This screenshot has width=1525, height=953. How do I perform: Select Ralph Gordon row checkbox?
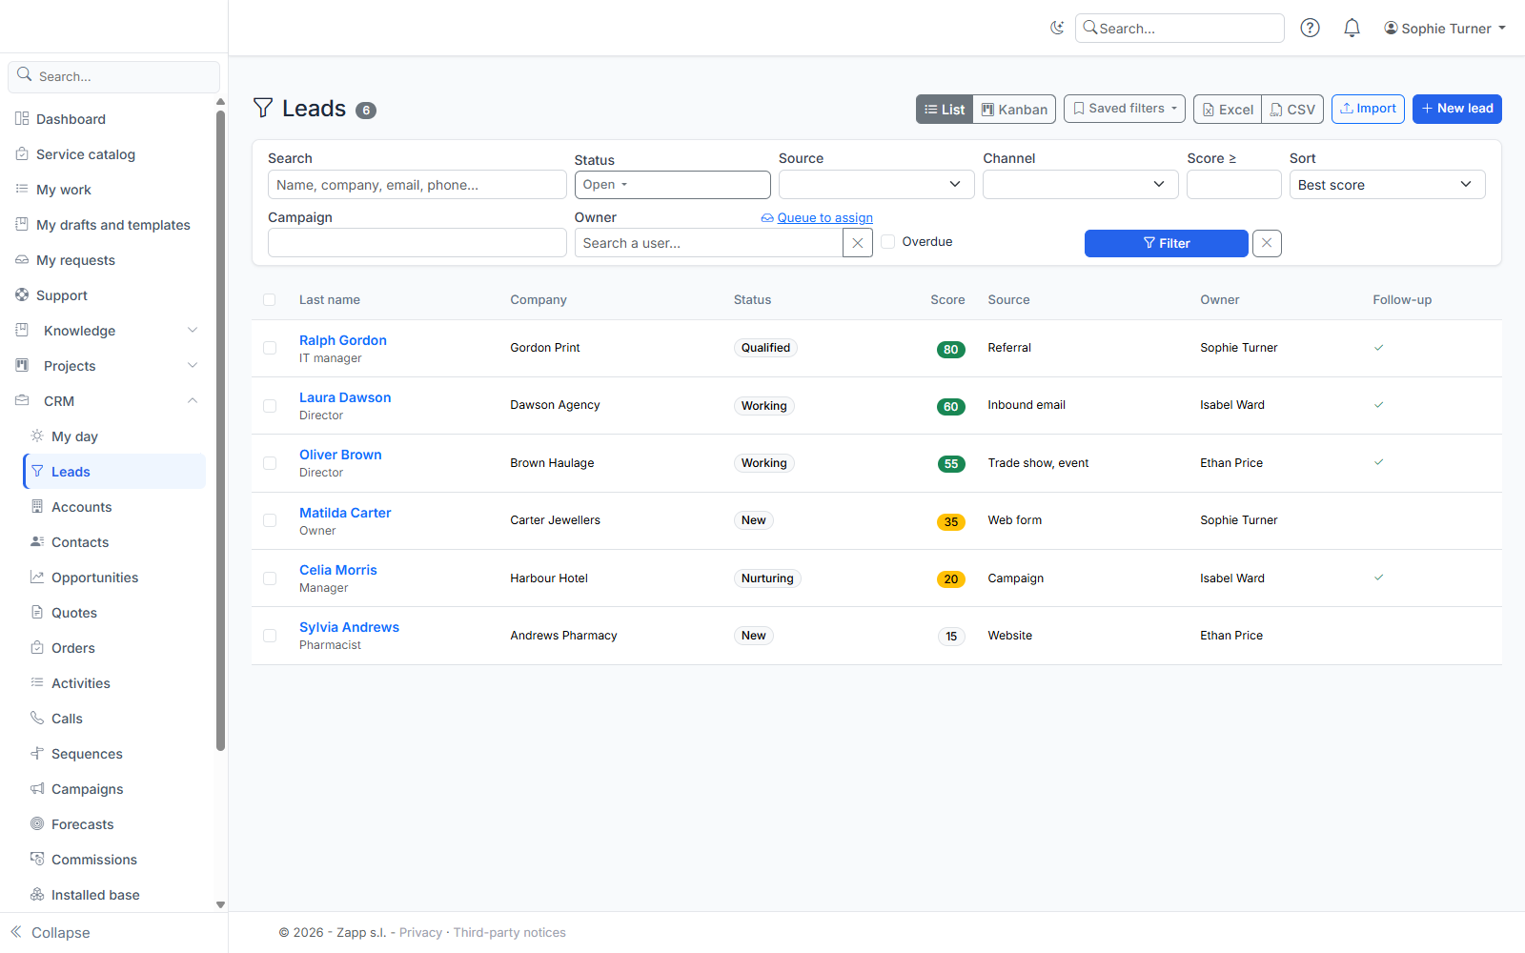270,348
